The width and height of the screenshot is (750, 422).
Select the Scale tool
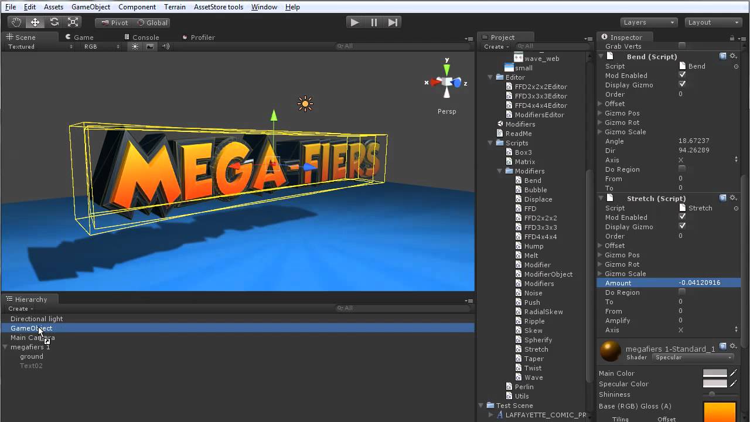click(73, 22)
